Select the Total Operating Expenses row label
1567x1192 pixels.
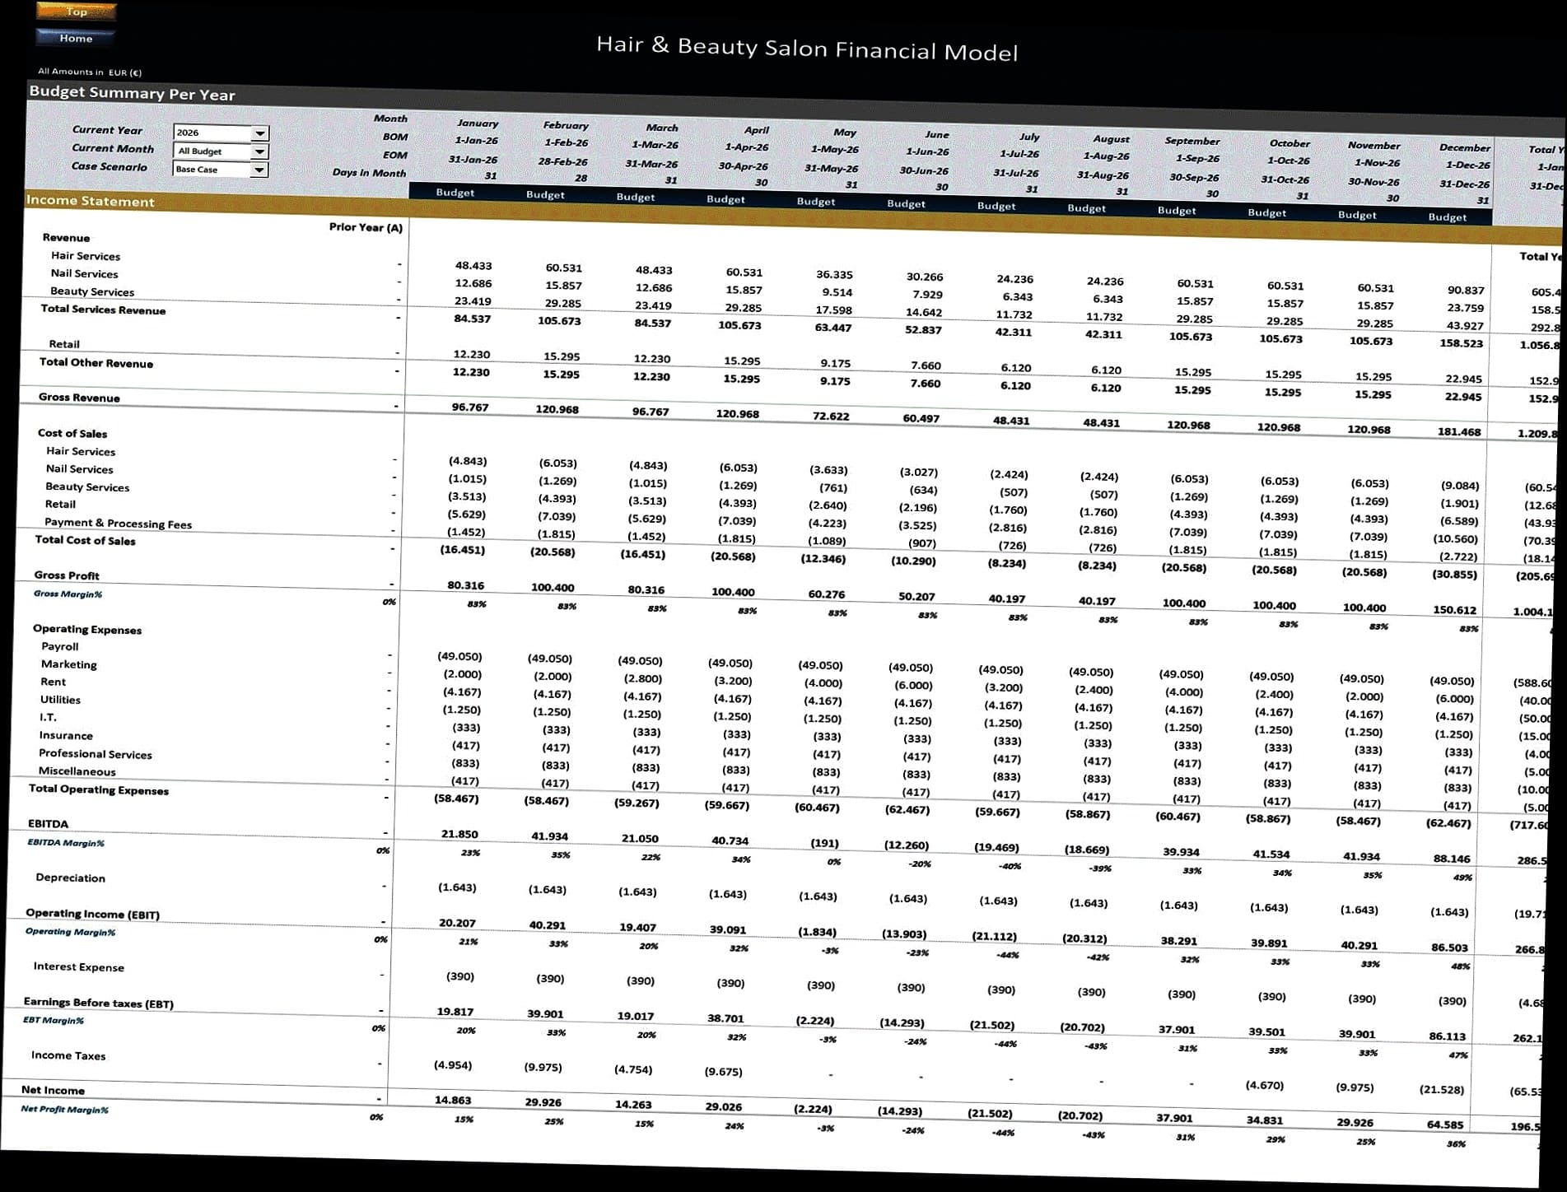[99, 789]
